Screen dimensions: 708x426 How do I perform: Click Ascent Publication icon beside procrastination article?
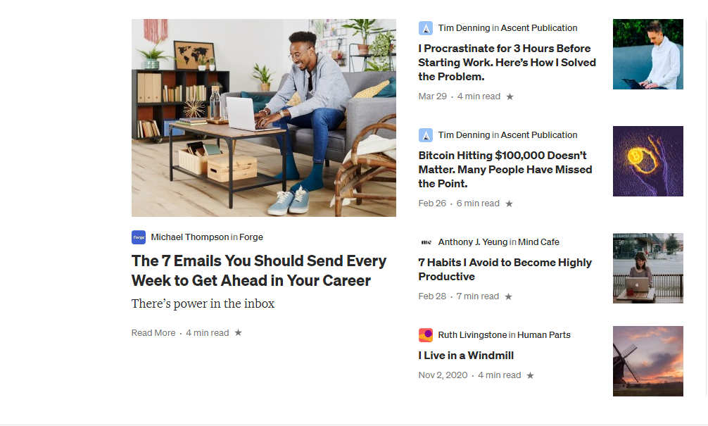pos(425,28)
